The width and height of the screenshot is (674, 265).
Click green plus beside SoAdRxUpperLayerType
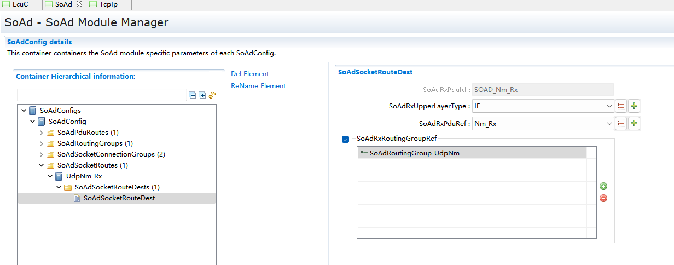pos(634,106)
